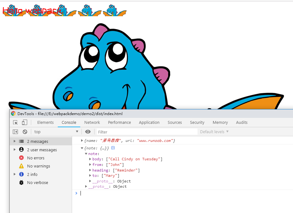Image resolution: width=293 pixels, height=213 pixels.
Task: Open the Audits tab
Action: point(242,123)
